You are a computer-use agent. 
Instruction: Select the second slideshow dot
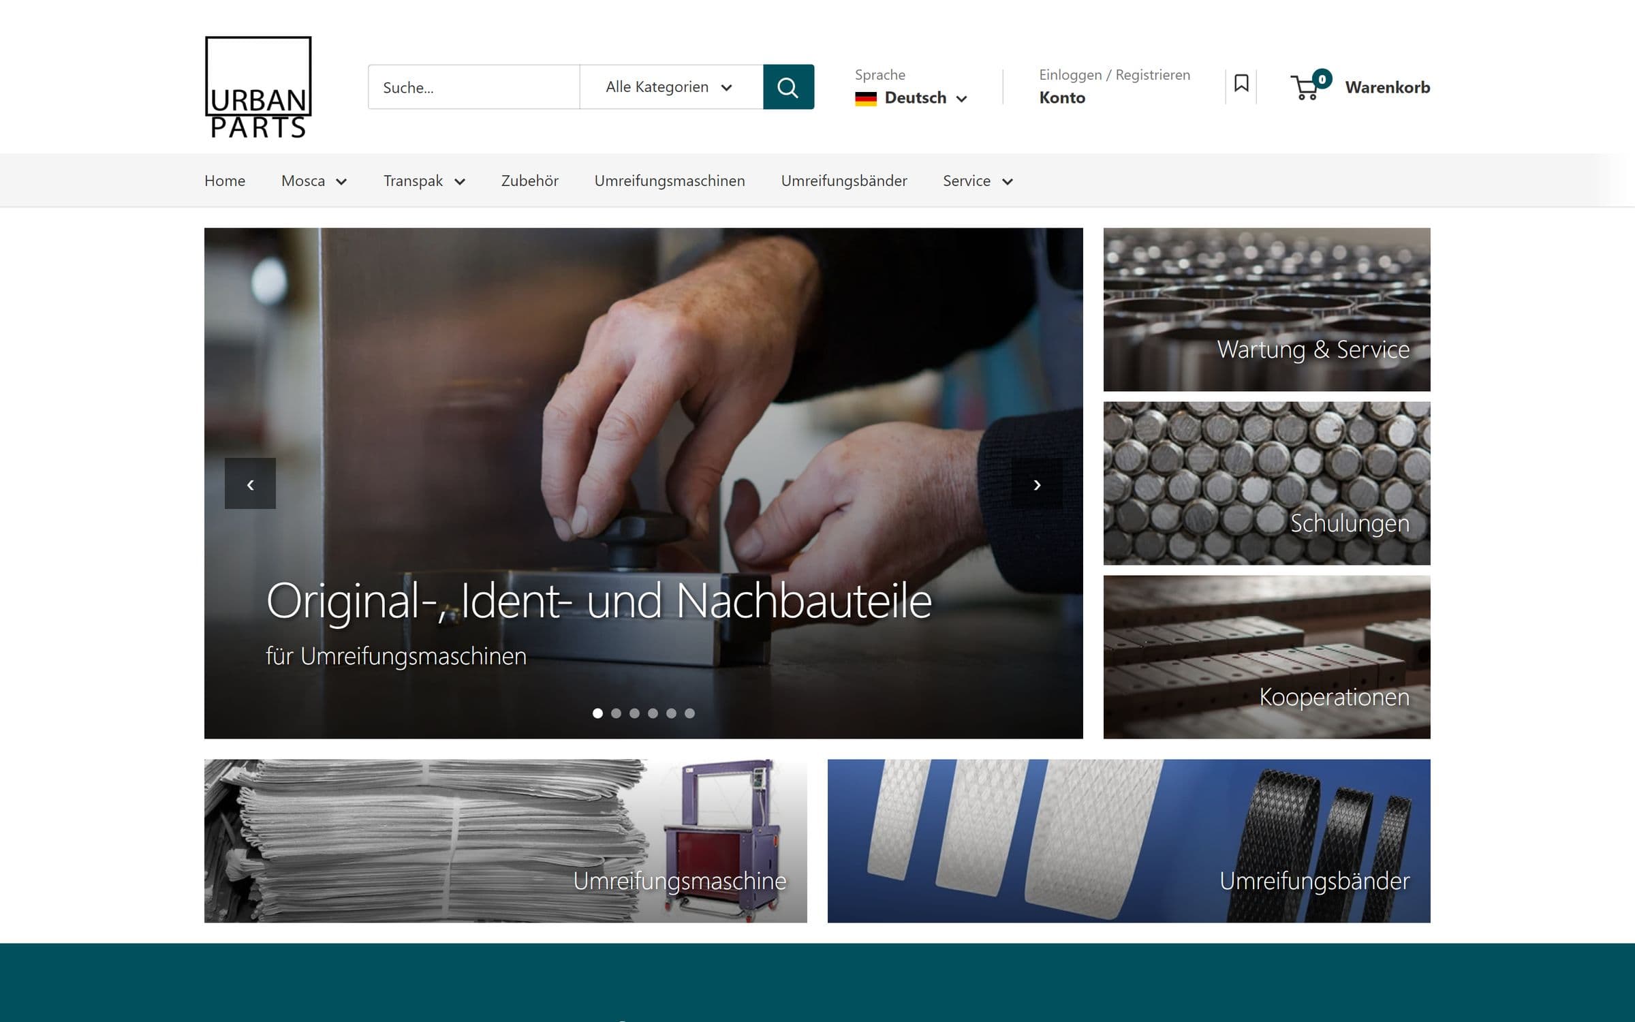point(616,713)
